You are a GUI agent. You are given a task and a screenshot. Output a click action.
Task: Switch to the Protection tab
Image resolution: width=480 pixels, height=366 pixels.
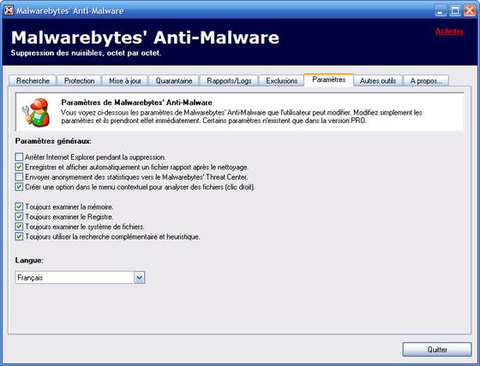coord(79,80)
